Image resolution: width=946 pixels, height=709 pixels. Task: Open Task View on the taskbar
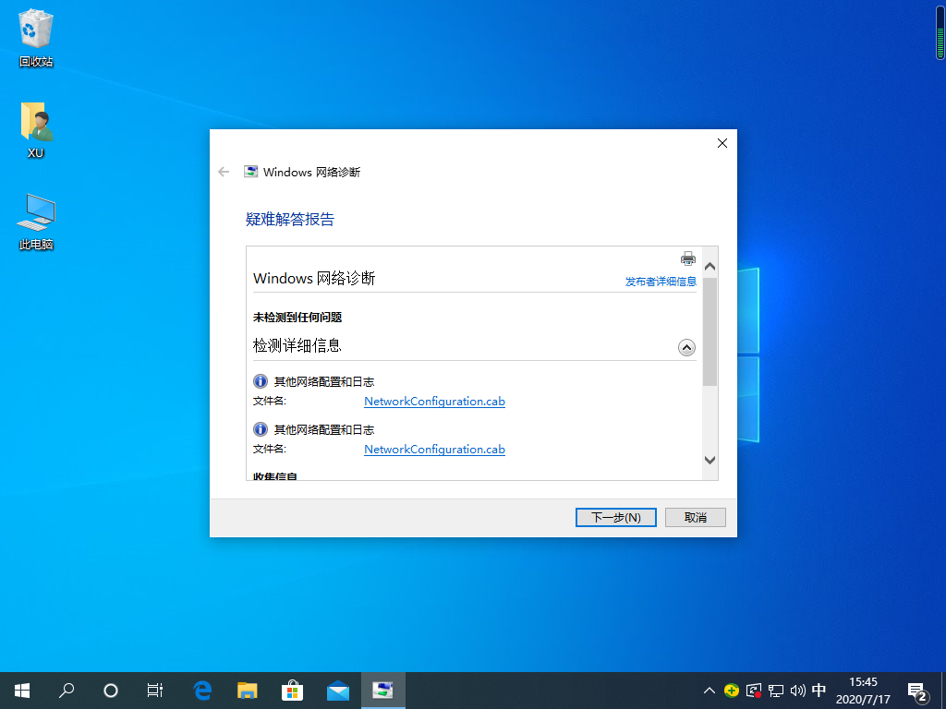tap(154, 691)
